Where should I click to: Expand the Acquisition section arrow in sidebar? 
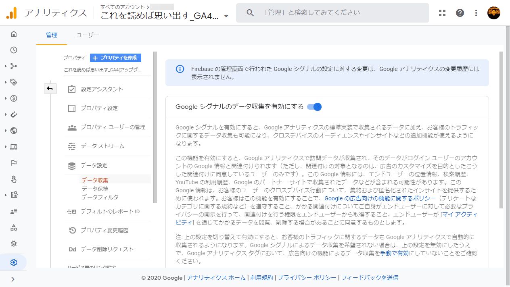click(6, 66)
